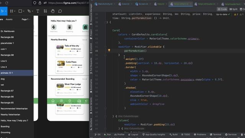The height and width of the screenshot is (138, 245).
Task: Open shape tools dropdown arrow
Action: click(24, 11)
